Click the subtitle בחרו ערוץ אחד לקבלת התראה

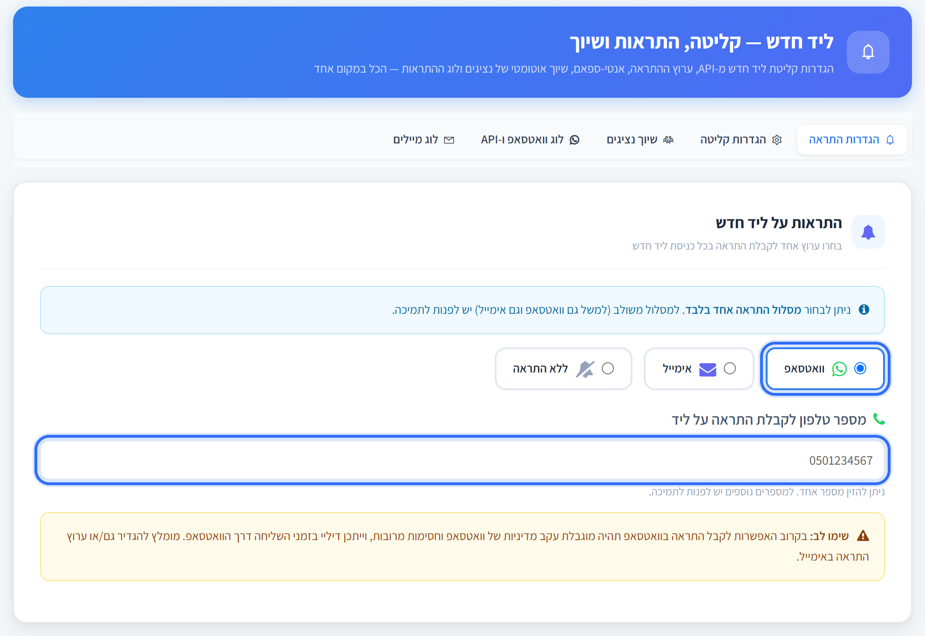point(737,246)
